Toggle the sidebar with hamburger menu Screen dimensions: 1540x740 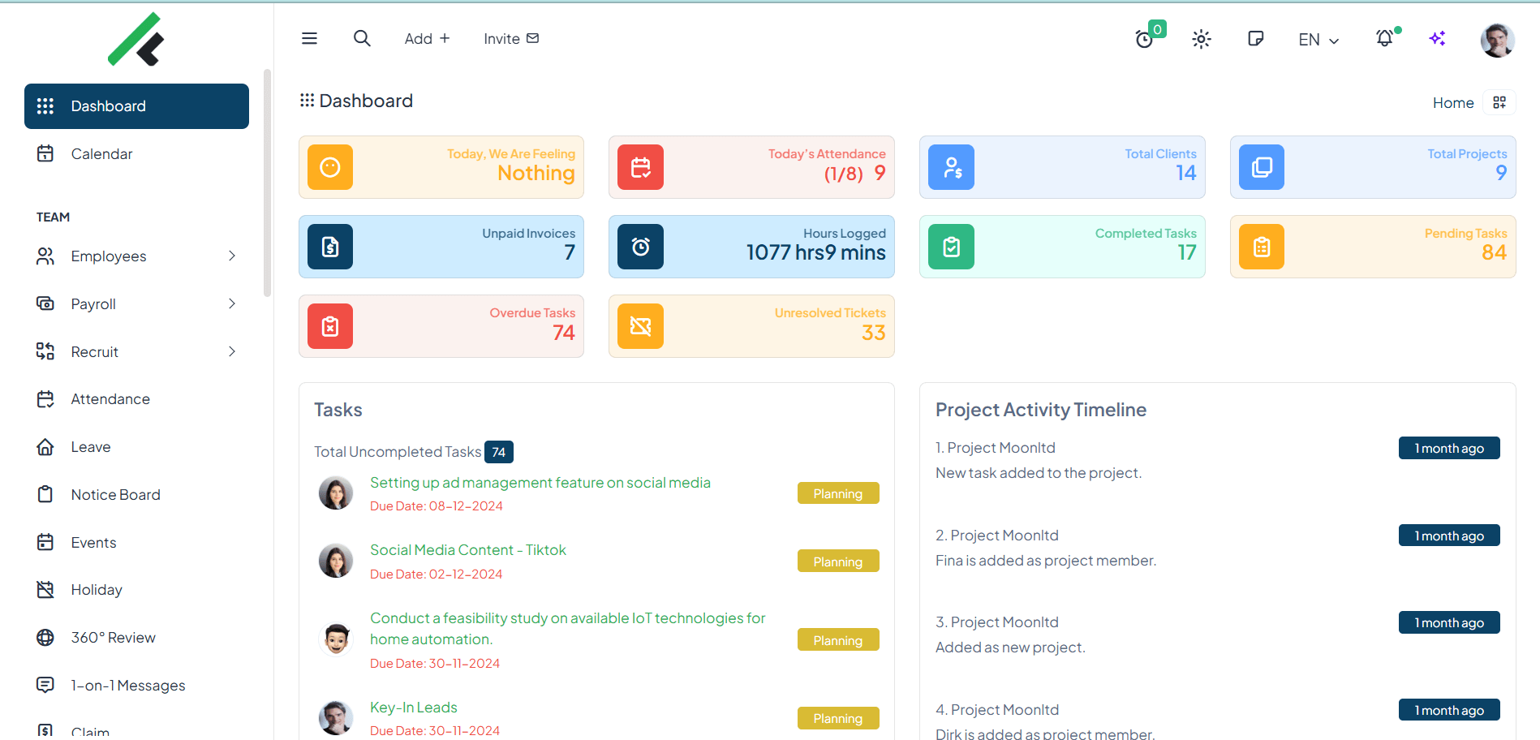tap(309, 38)
